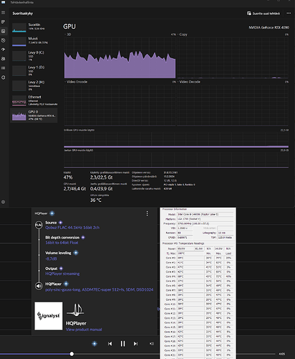Open Users icon in Task Manager sidebar
This screenshot has height=359, width=295.
(4, 59)
